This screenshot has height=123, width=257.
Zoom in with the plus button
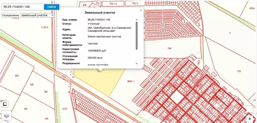point(250,119)
